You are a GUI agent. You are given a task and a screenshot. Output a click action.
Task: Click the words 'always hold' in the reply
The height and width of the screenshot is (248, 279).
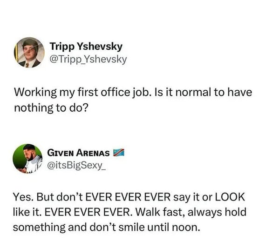[x=217, y=212]
